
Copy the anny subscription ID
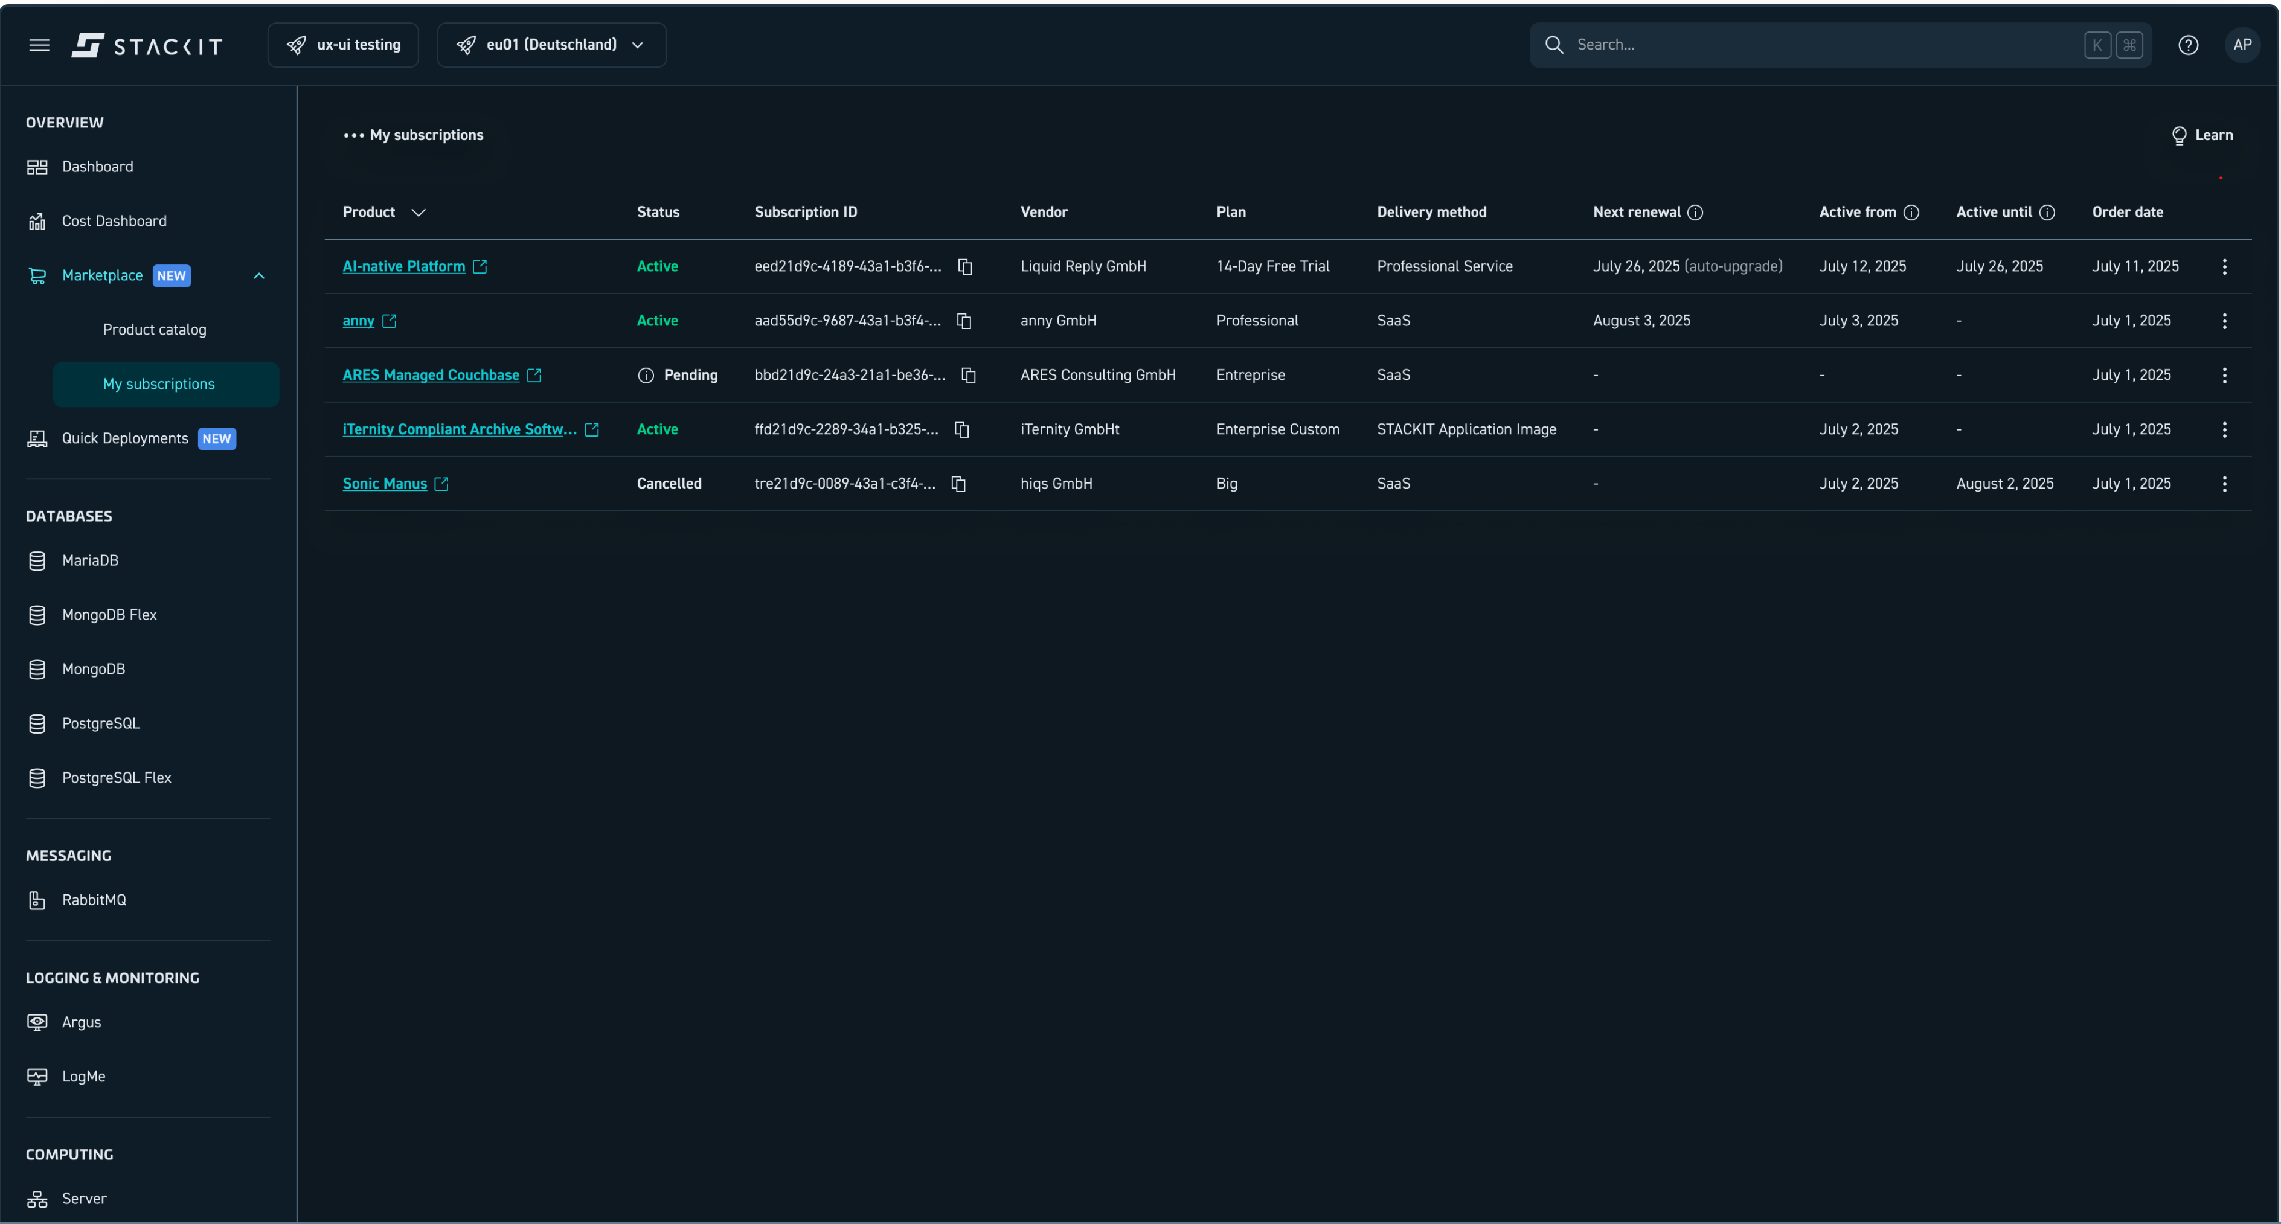point(963,321)
